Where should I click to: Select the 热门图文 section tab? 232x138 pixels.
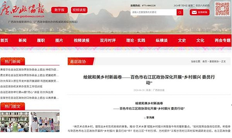tap(12, 106)
